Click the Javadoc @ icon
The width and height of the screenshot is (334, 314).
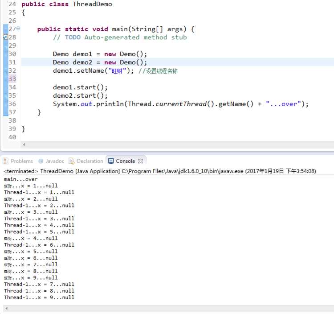tap(41, 161)
